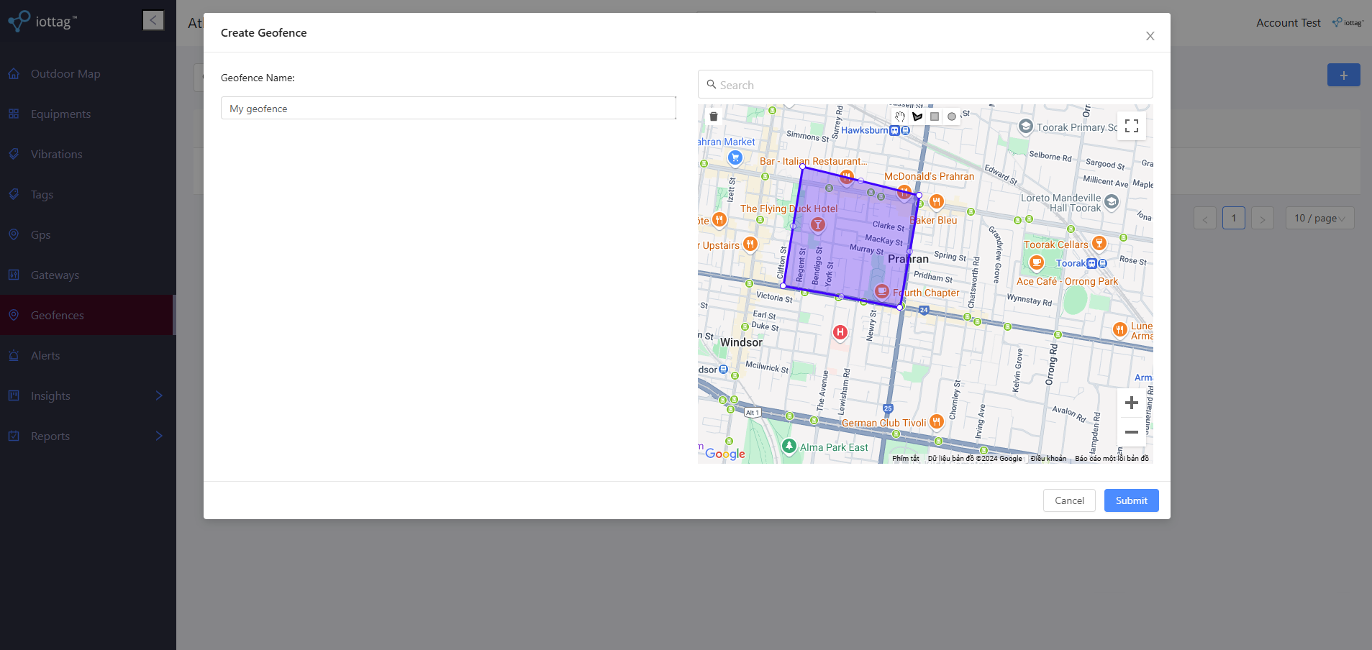Screen dimensions: 1372x650
Task: Click the hospital H marker
Action: (x=840, y=332)
